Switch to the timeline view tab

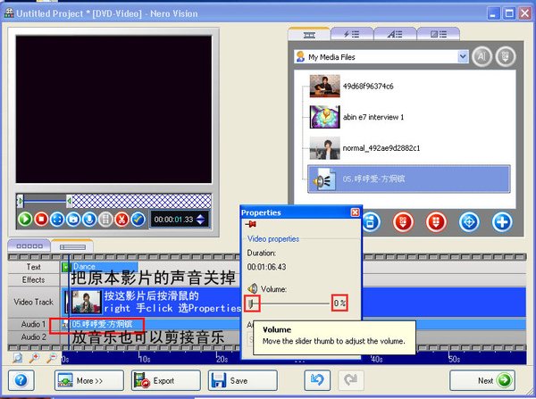coord(72,246)
